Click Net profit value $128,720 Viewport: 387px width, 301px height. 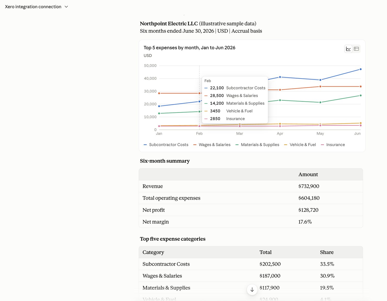click(308, 210)
